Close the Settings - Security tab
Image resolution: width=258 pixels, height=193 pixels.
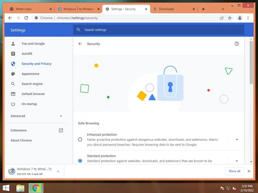(146, 9)
